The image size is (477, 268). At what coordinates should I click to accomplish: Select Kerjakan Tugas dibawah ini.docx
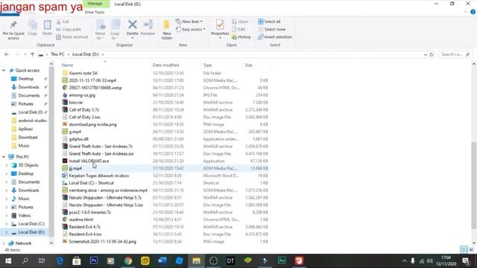99,176
